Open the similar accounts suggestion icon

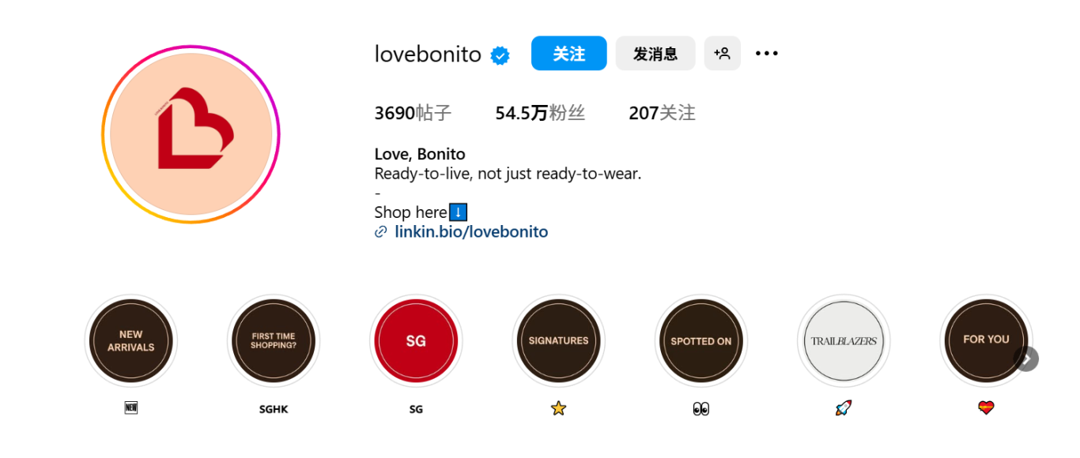tap(722, 54)
